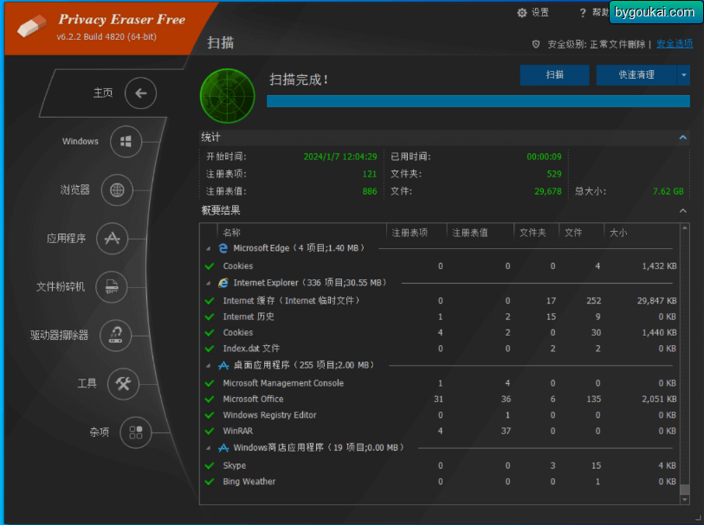Viewport: 704px width, 525px height.
Task: Select the 浏览器 sidebar label
Action: click(75, 189)
